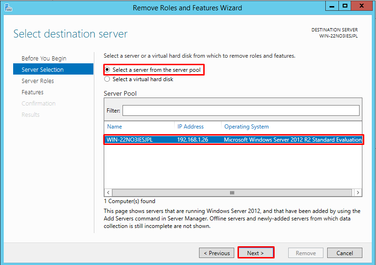Go to Before You Begin step
Screen dimensions: 376x265
point(44,59)
